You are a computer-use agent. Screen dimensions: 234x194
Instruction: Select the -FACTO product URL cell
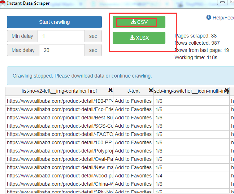(x=59, y=135)
